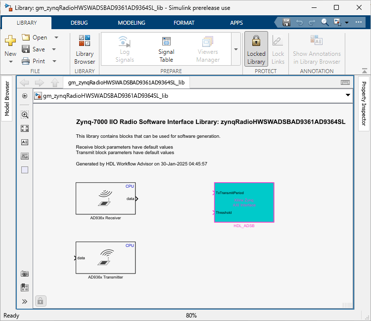371x321 pixels.
Task: Click the quick access favorites model icon
Action: [337, 22]
